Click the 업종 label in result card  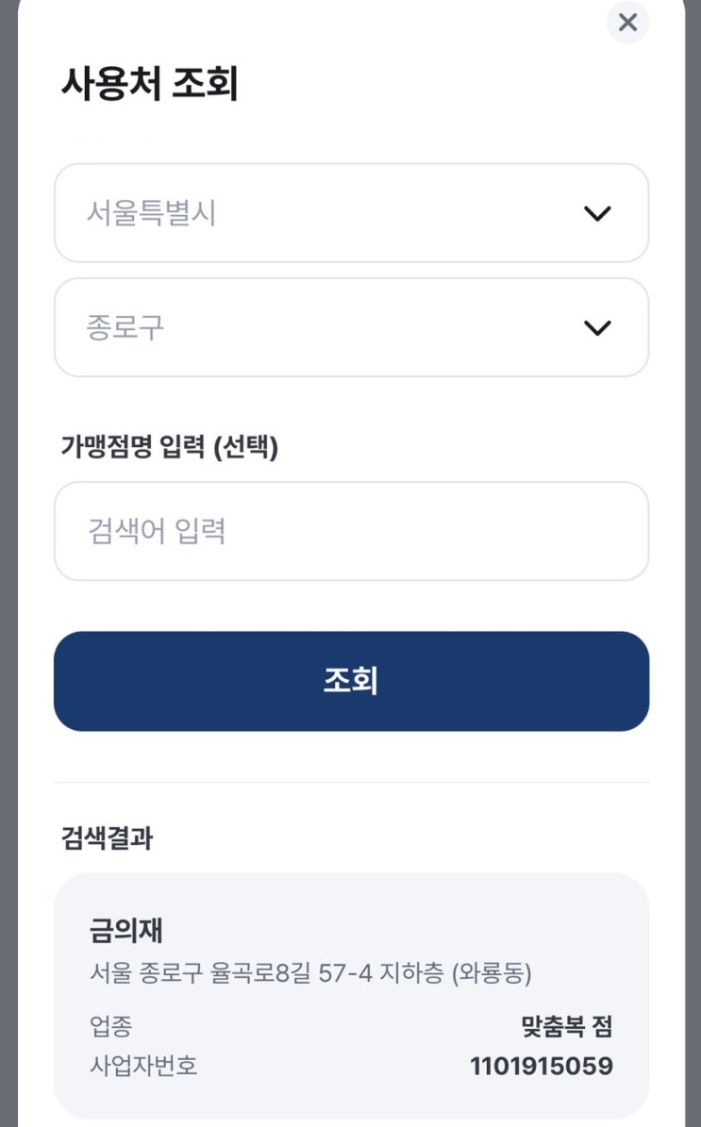[110, 1026]
